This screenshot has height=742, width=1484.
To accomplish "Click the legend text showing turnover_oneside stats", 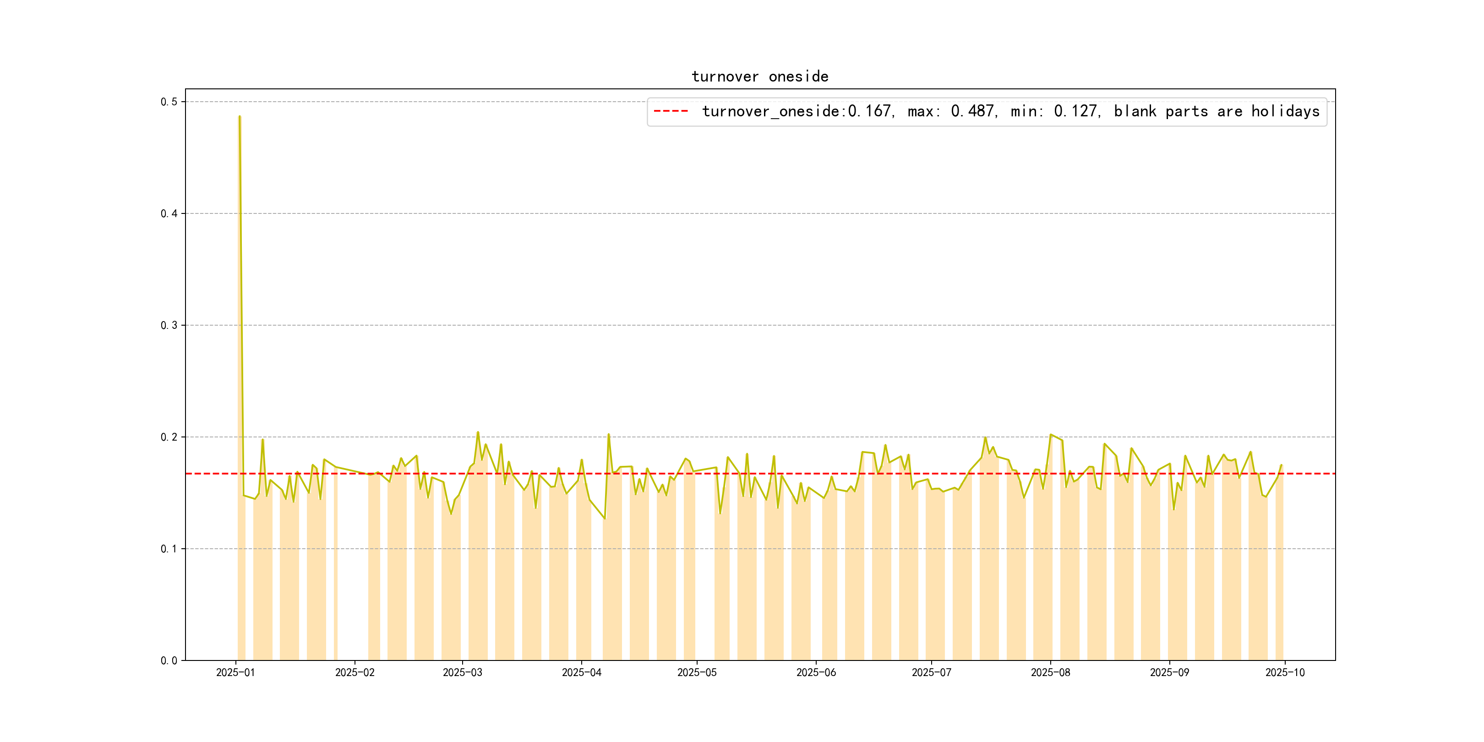I will [x=1010, y=111].
